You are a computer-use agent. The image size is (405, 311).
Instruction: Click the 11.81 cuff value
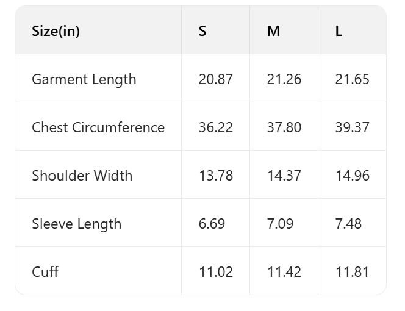(x=352, y=272)
